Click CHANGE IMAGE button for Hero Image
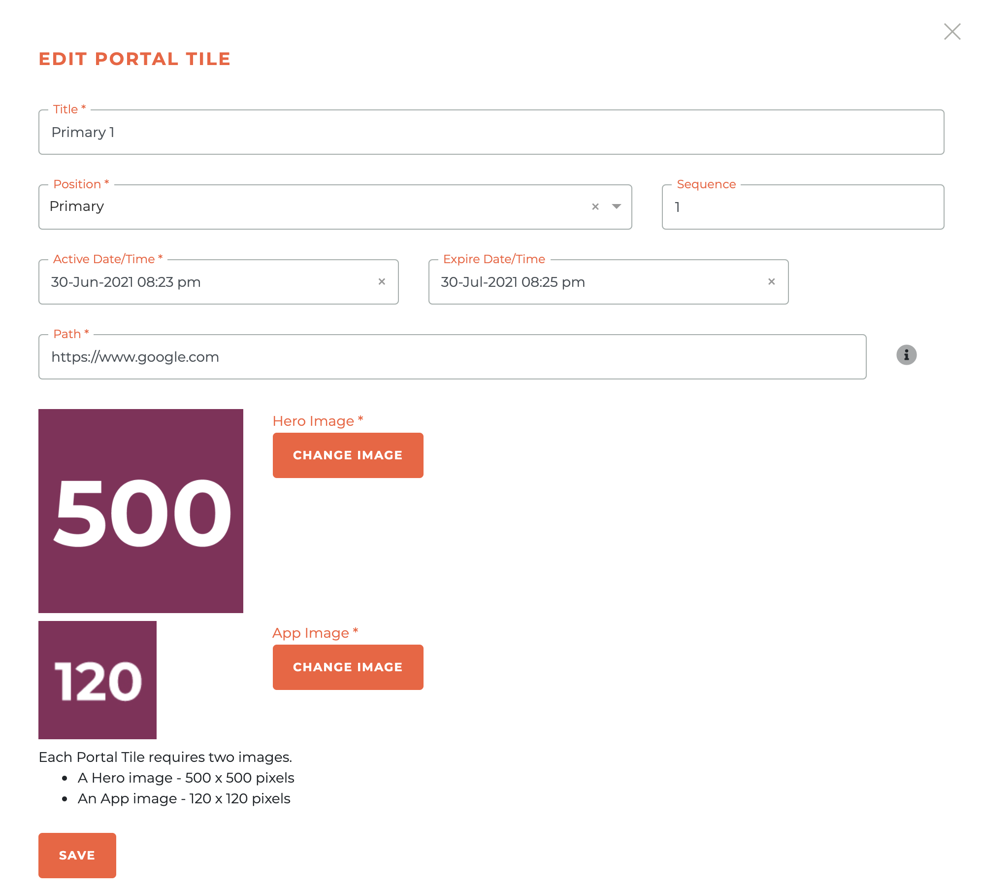The width and height of the screenshot is (981, 894). point(348,455)
